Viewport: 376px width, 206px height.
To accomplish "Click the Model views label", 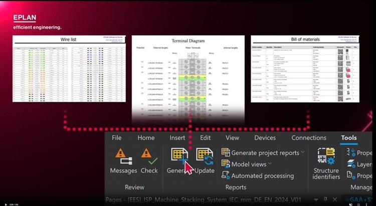I will point(249,164).
